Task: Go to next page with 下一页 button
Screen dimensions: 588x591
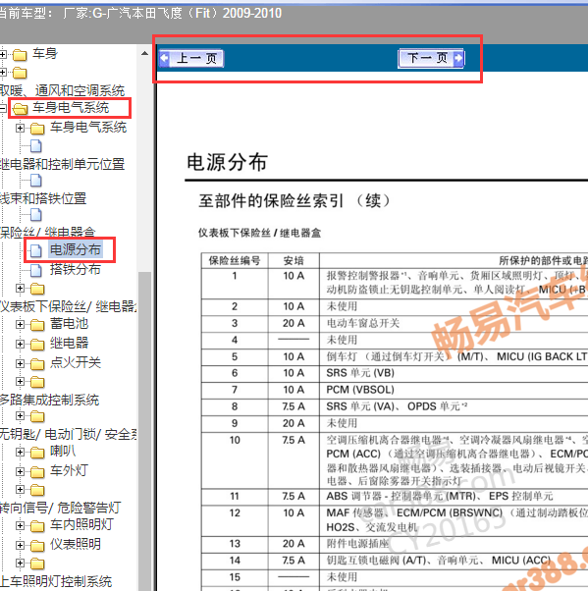Action: click(431, 59)
